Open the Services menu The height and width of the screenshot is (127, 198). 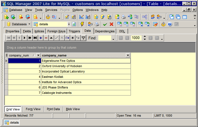coord(51,10)
